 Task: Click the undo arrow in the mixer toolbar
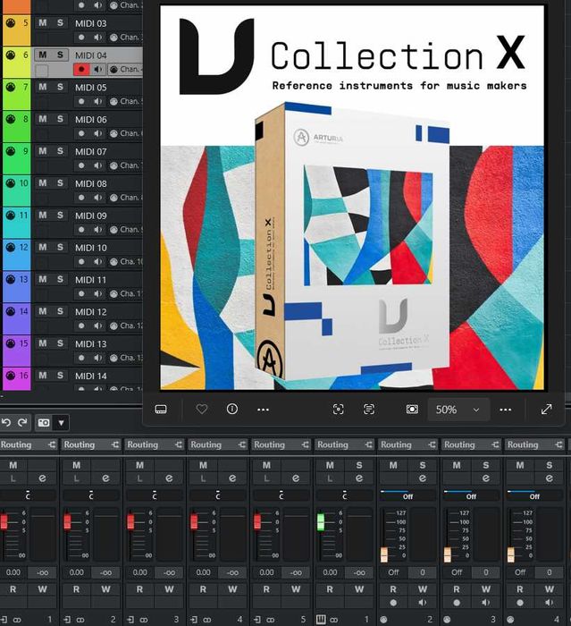coord(6,422)
